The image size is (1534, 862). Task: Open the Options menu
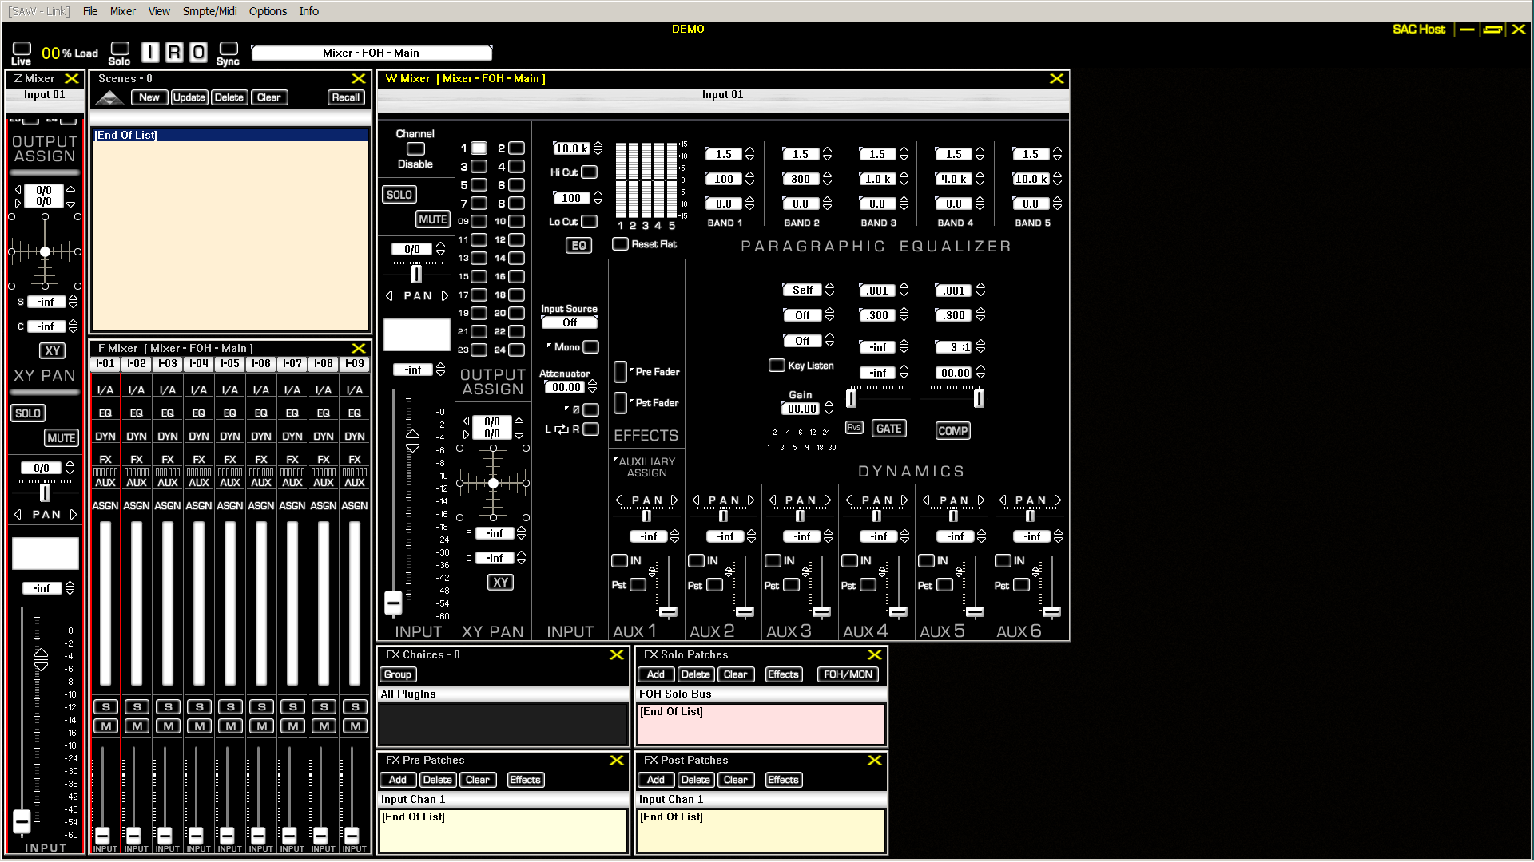point(267,11)
